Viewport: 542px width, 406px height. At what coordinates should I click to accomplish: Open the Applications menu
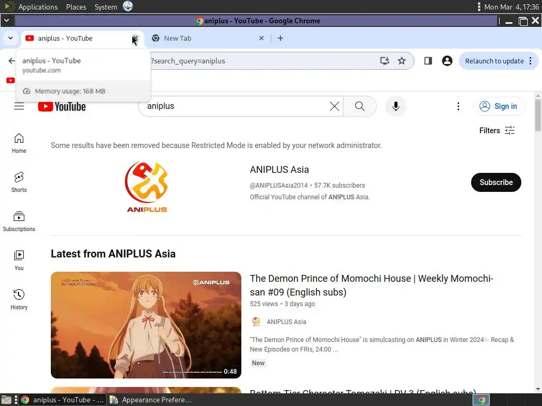[x=38, y=7]
